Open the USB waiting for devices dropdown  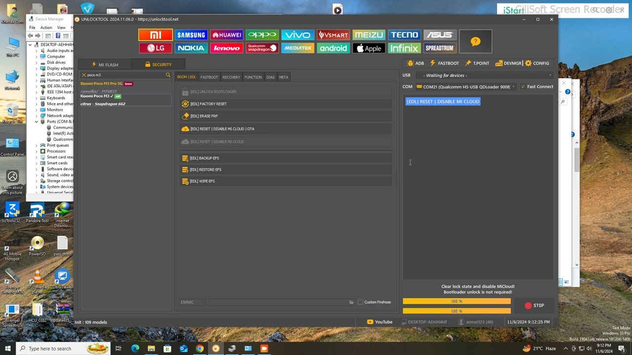(x=484, y=75)
